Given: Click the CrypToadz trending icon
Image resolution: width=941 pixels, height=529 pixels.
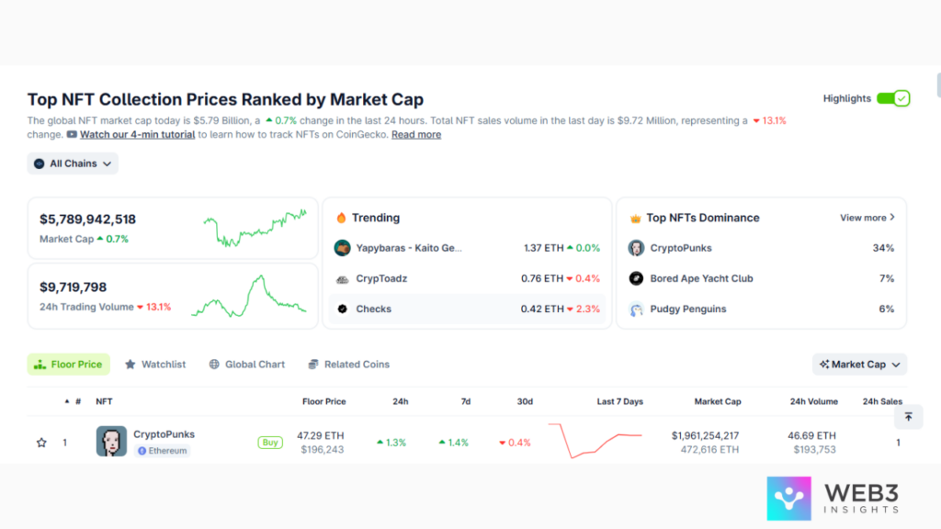Looking at the screenshot, I should (342, 278).
